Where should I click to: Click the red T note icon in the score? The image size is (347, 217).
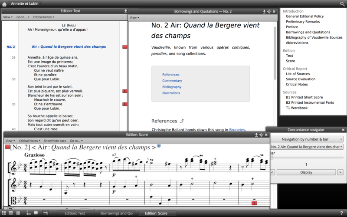(x=254, y=203)
